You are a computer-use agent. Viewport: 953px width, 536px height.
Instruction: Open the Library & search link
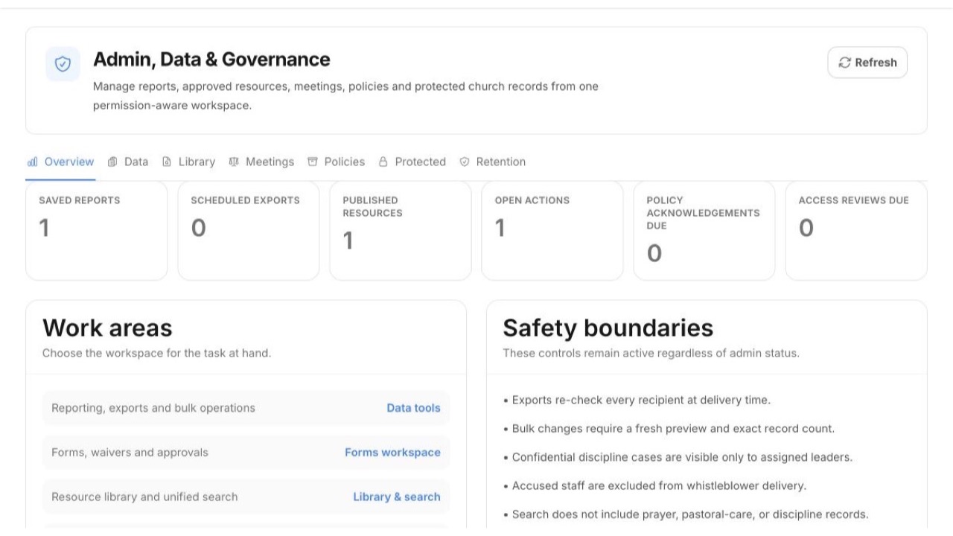coord(397,497)
